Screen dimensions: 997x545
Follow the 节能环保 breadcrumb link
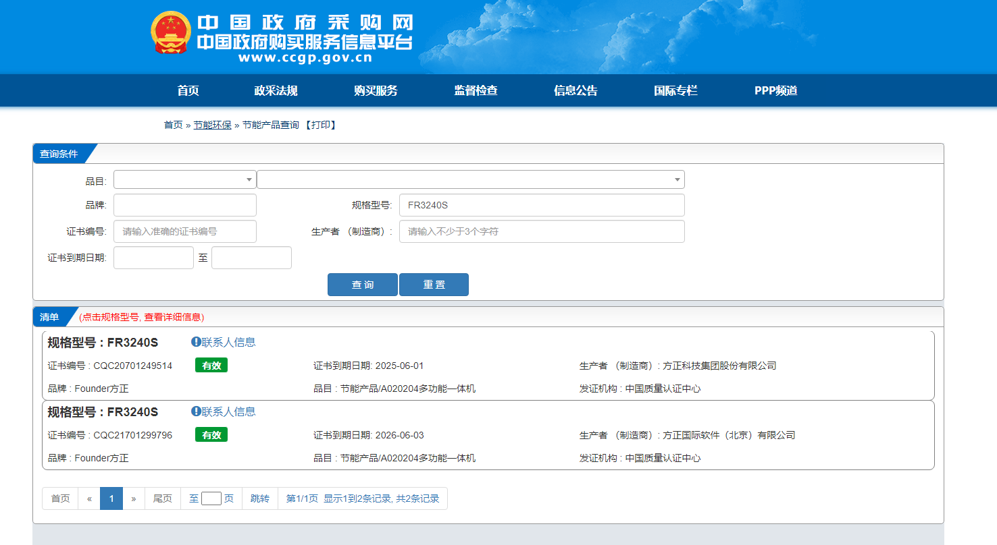point(213,125)
